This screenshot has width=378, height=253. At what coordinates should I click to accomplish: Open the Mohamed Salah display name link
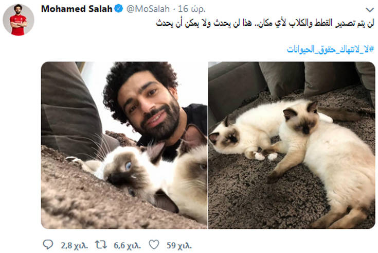(77, 9)
